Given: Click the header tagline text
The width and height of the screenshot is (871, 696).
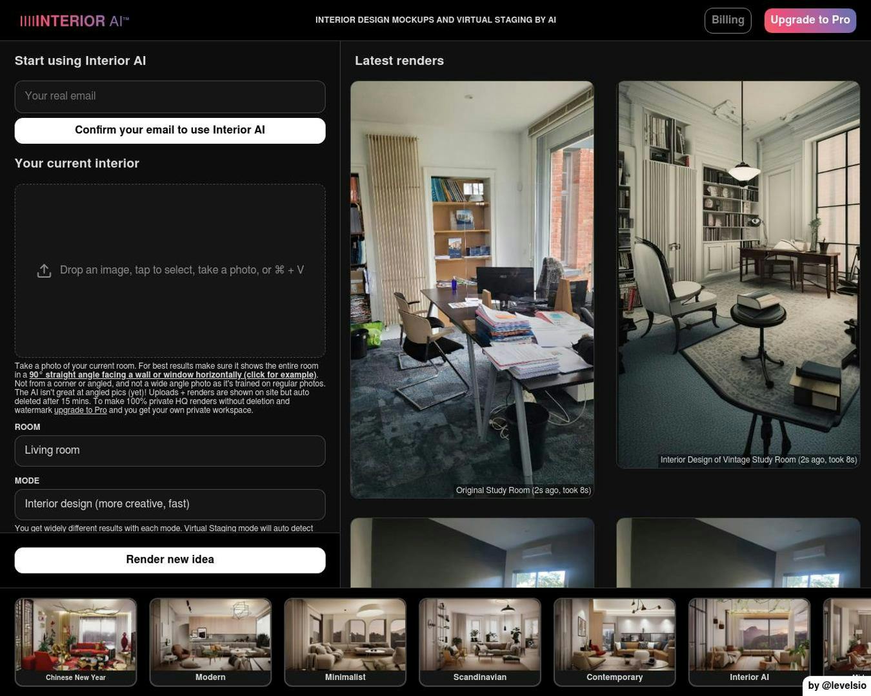Looking at the screenshot, I should click(x=435, y=21).
